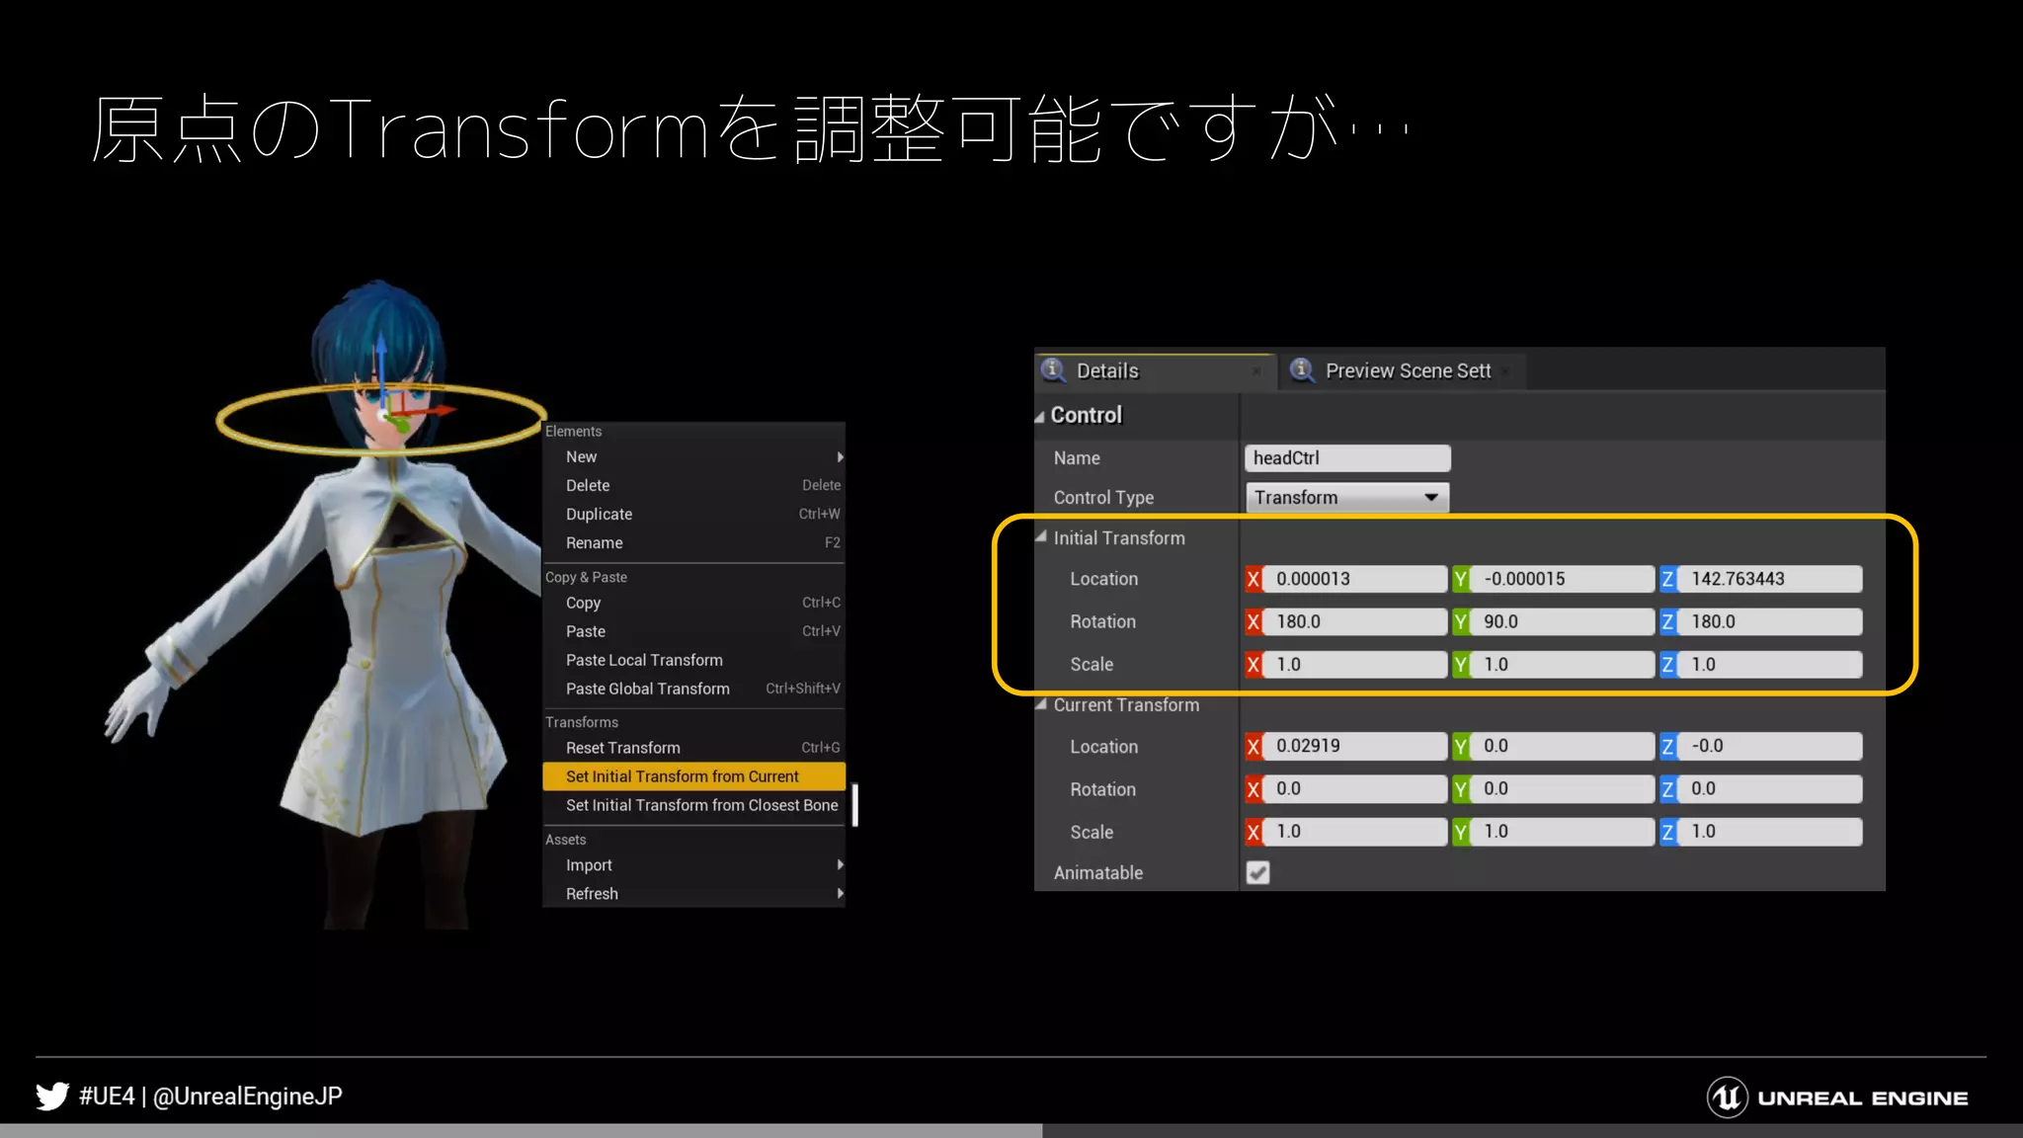Click Copy in the Copy & Paste section
The height and width of the screenshot is (1138, 2023).
pyautogui.click(x=693, y=603)
